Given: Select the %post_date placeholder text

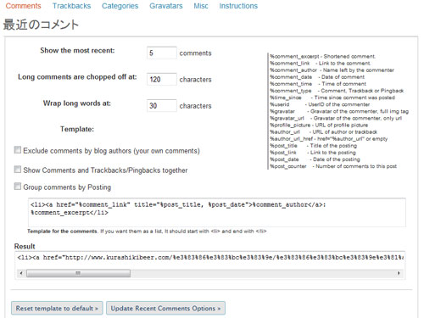Looking at the screenshot, I should pos(284,159).
